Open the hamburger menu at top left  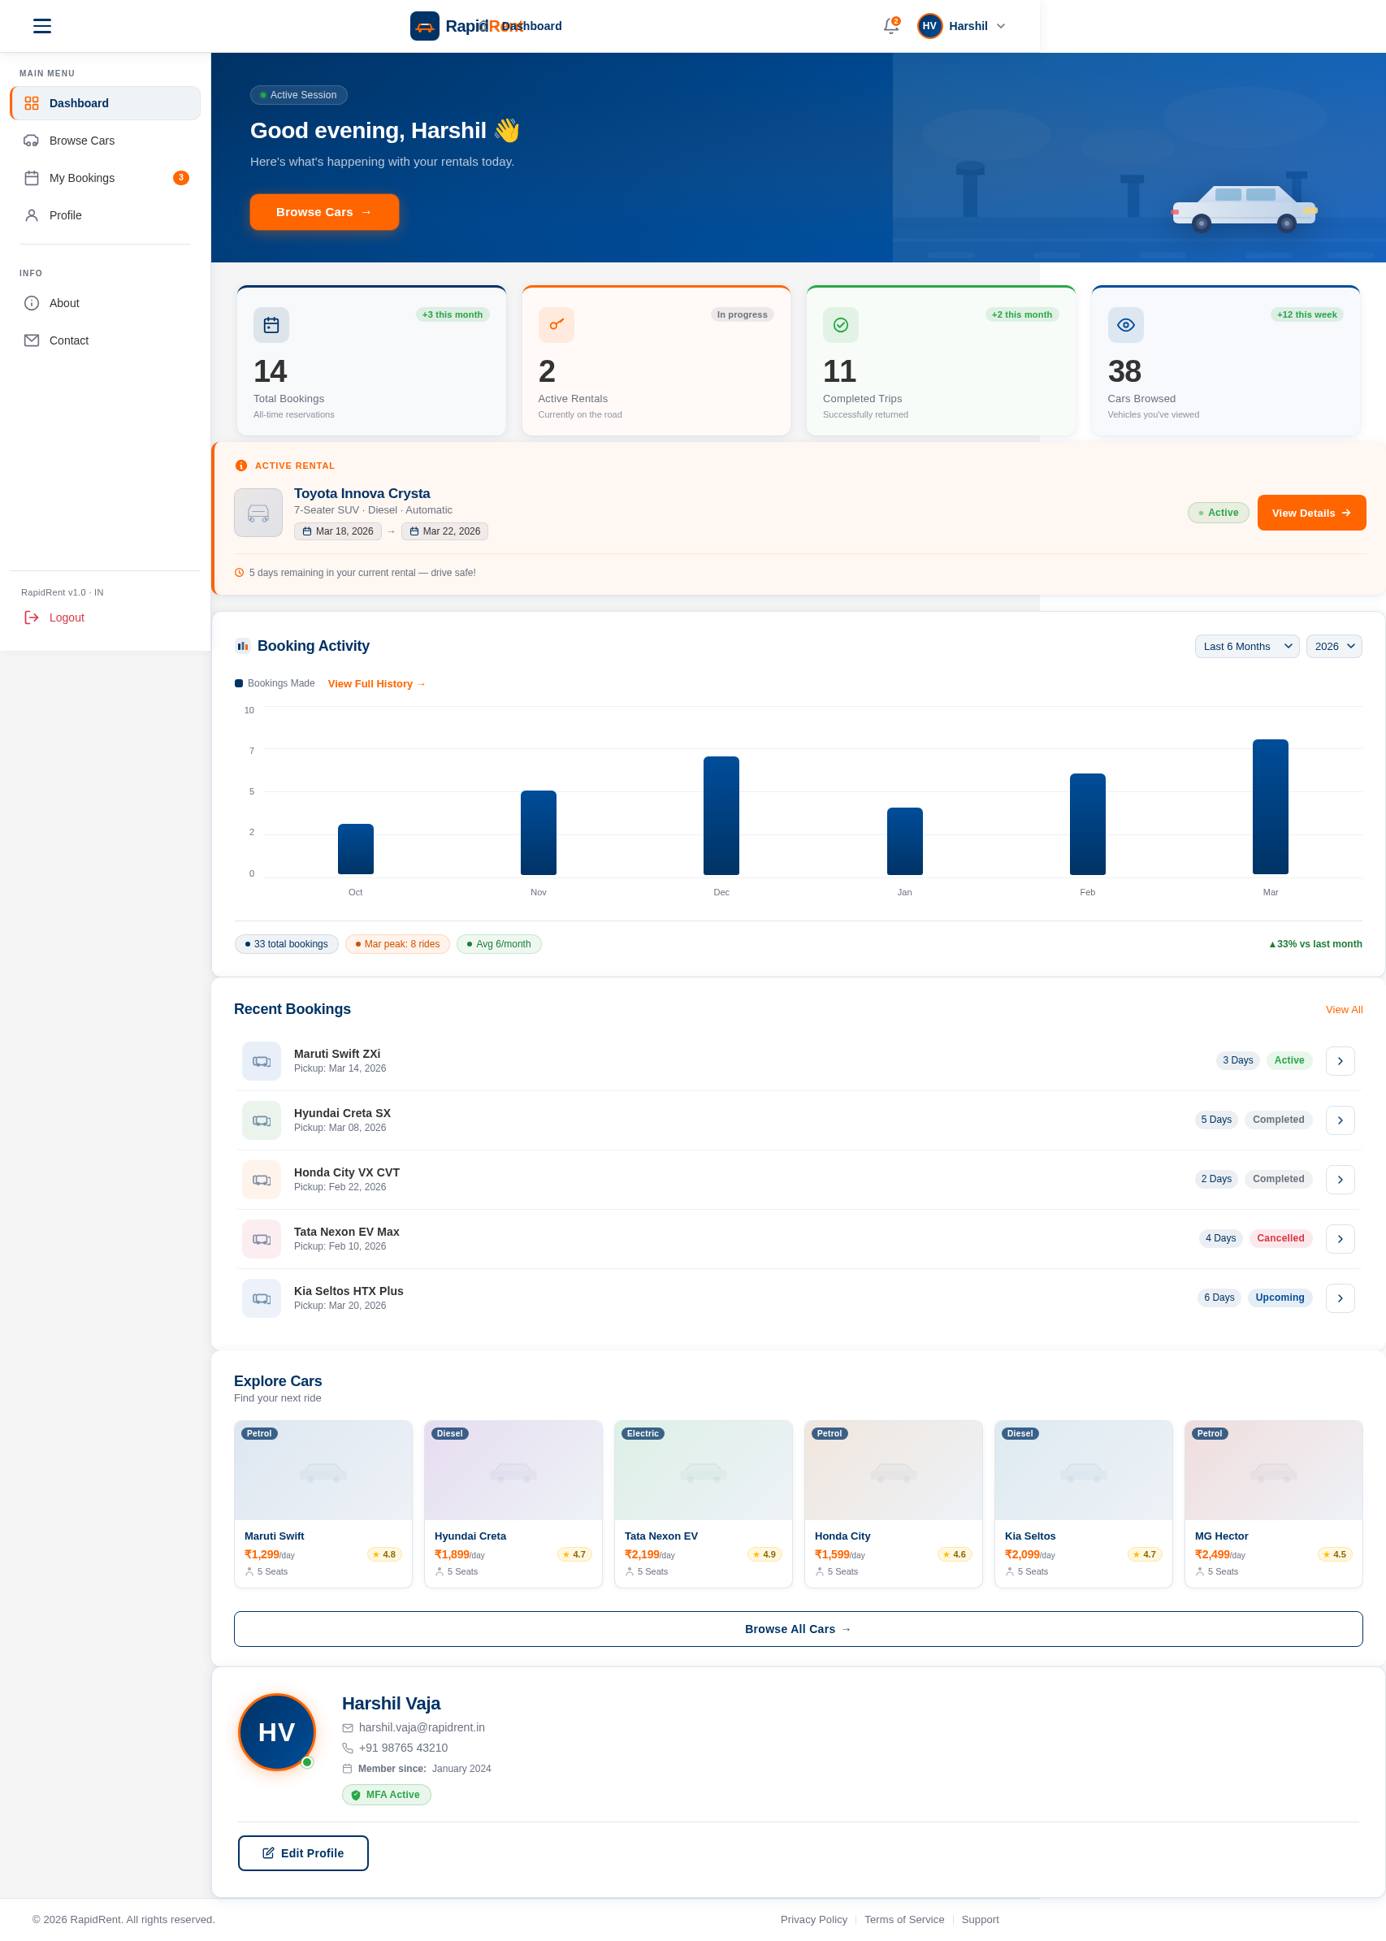(41, 26)
